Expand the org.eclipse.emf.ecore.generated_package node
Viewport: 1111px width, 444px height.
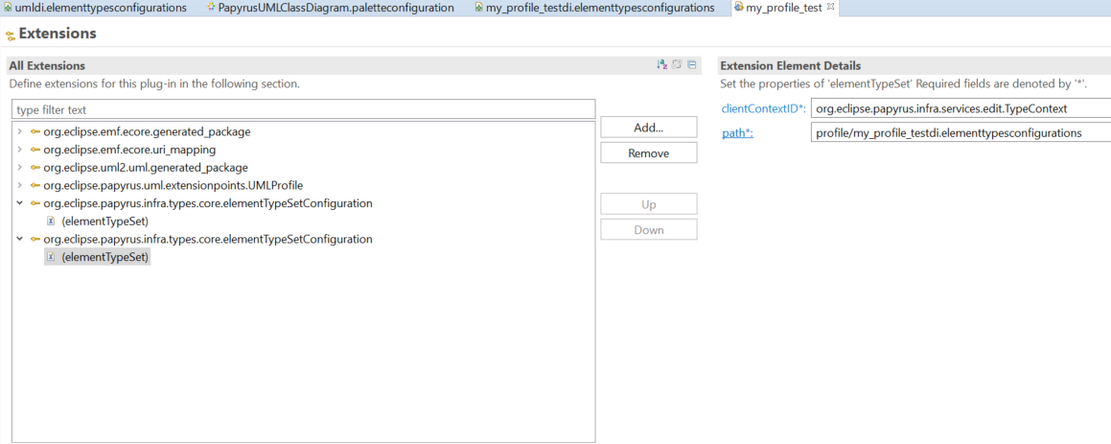[20, 132]
